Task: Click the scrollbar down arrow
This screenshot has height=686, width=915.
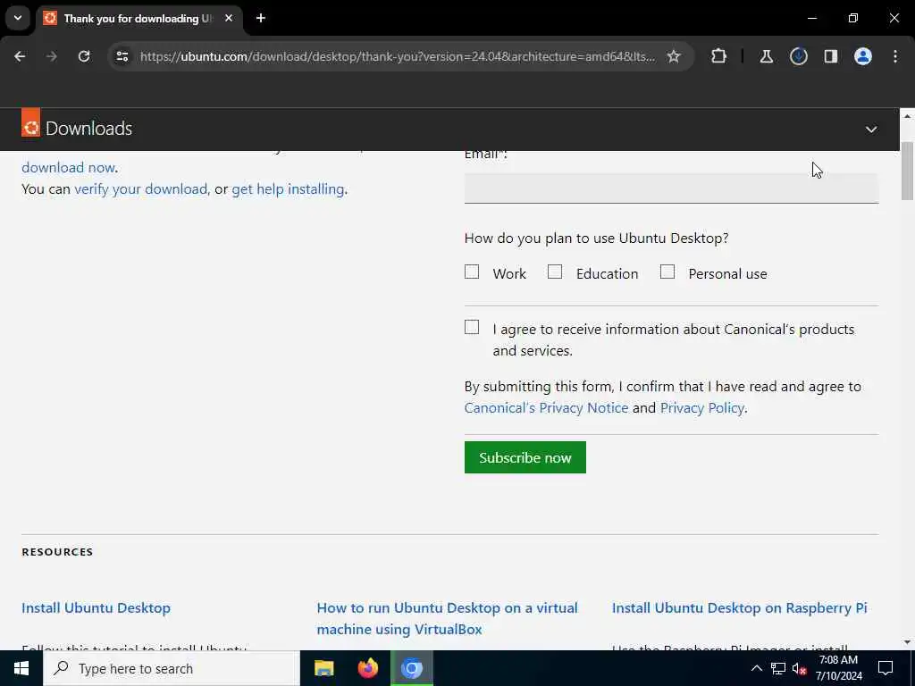Action: tap(908, 642)
